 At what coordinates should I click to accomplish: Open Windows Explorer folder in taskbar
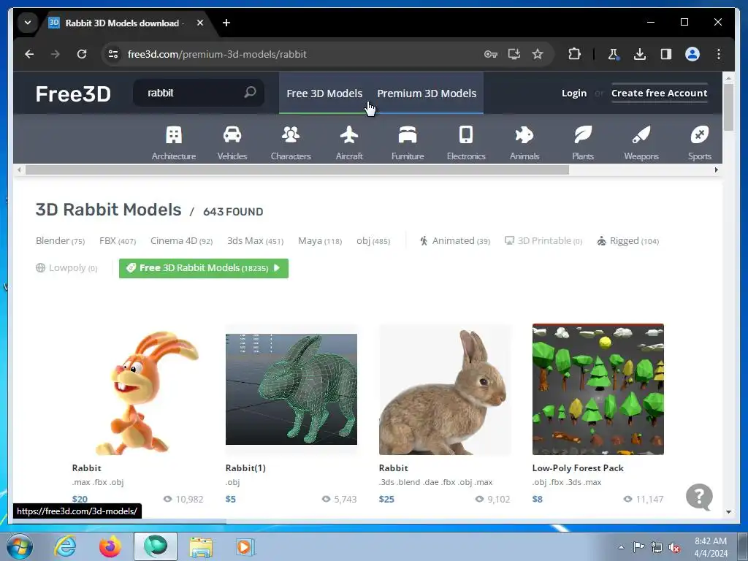coord(201,546)
